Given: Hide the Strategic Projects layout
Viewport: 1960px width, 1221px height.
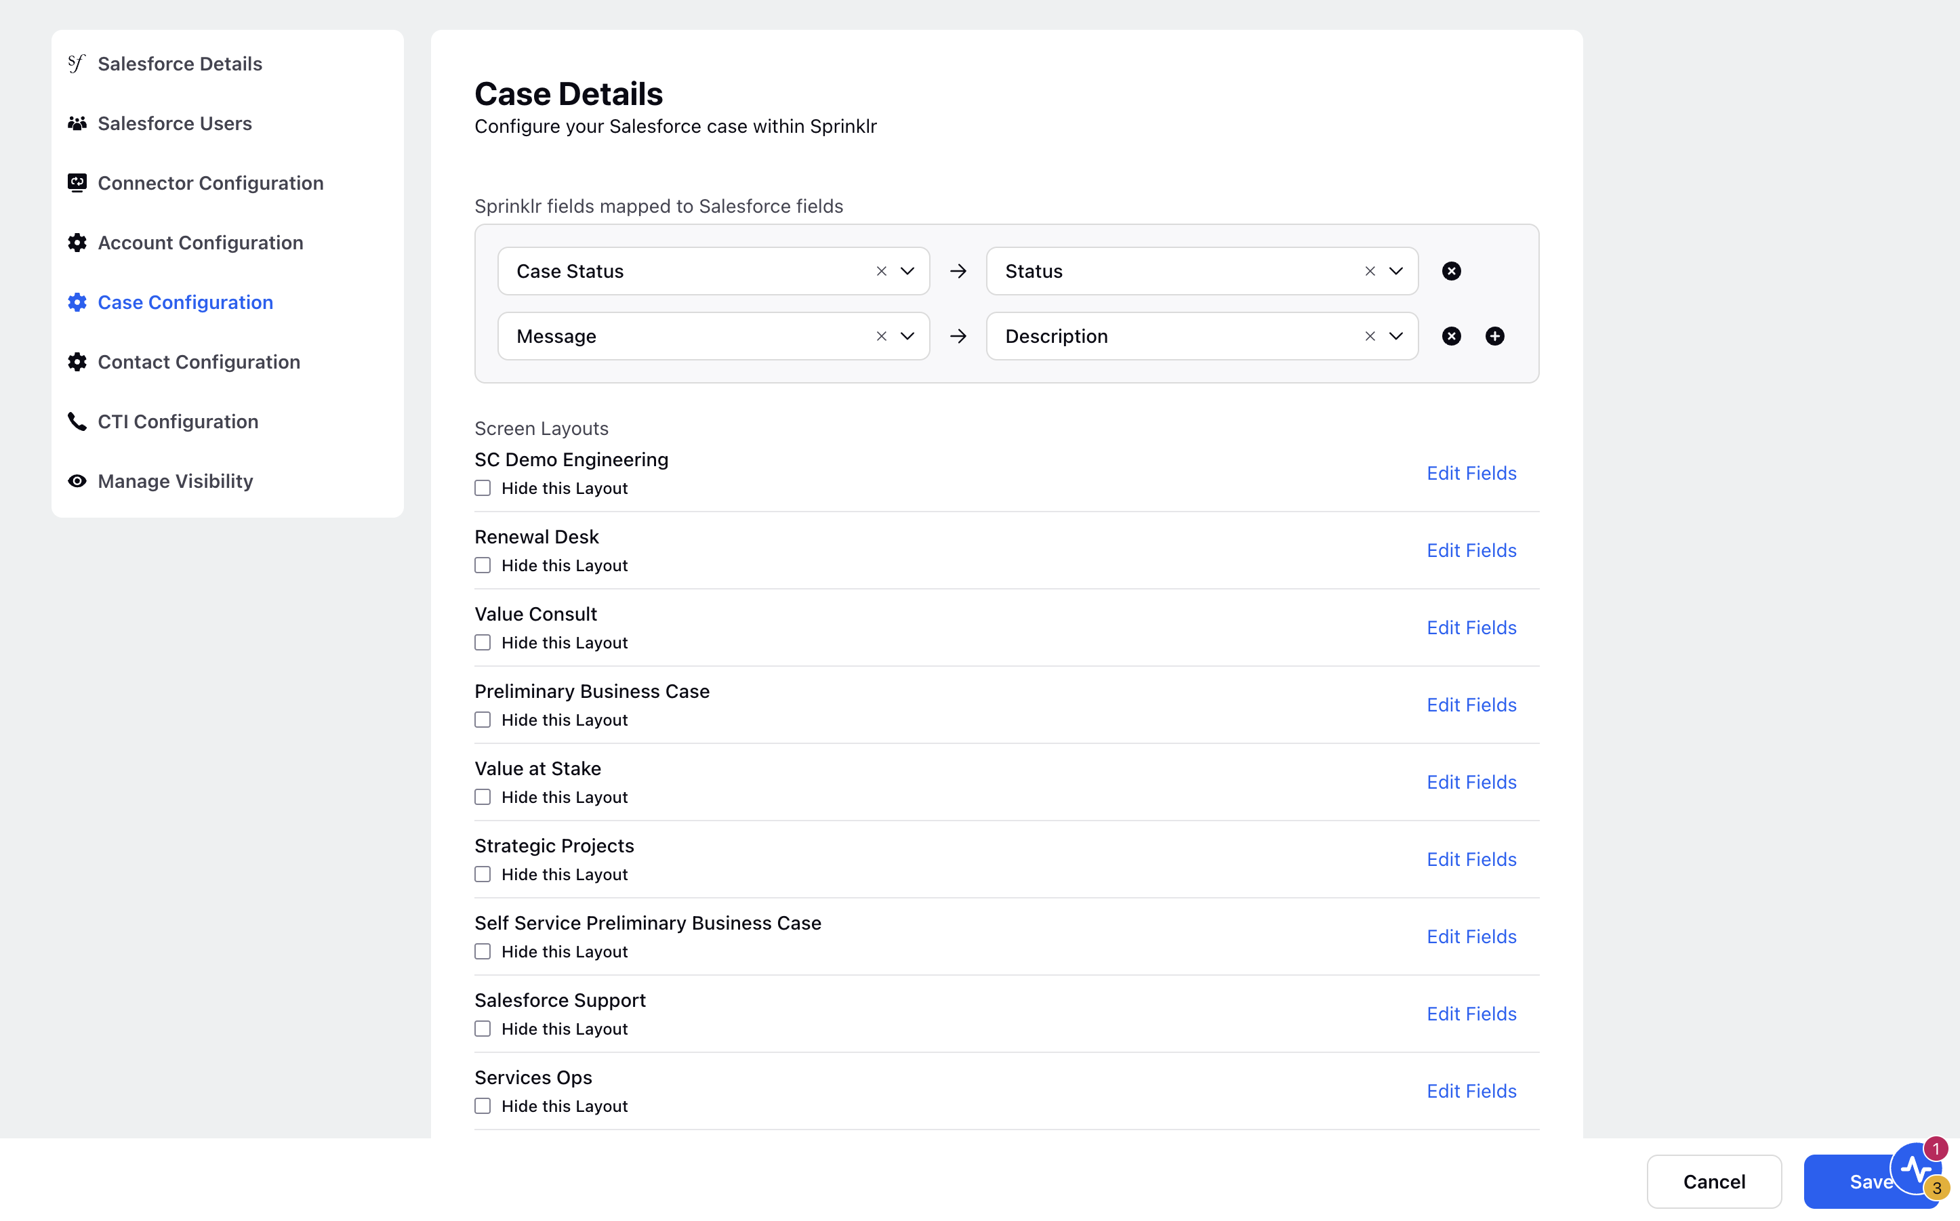Looking at the screenshot, I should tap(482, 875).
